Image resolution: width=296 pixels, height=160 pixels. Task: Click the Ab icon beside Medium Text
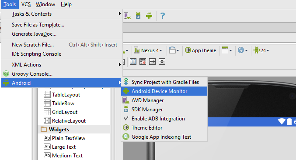47,155
